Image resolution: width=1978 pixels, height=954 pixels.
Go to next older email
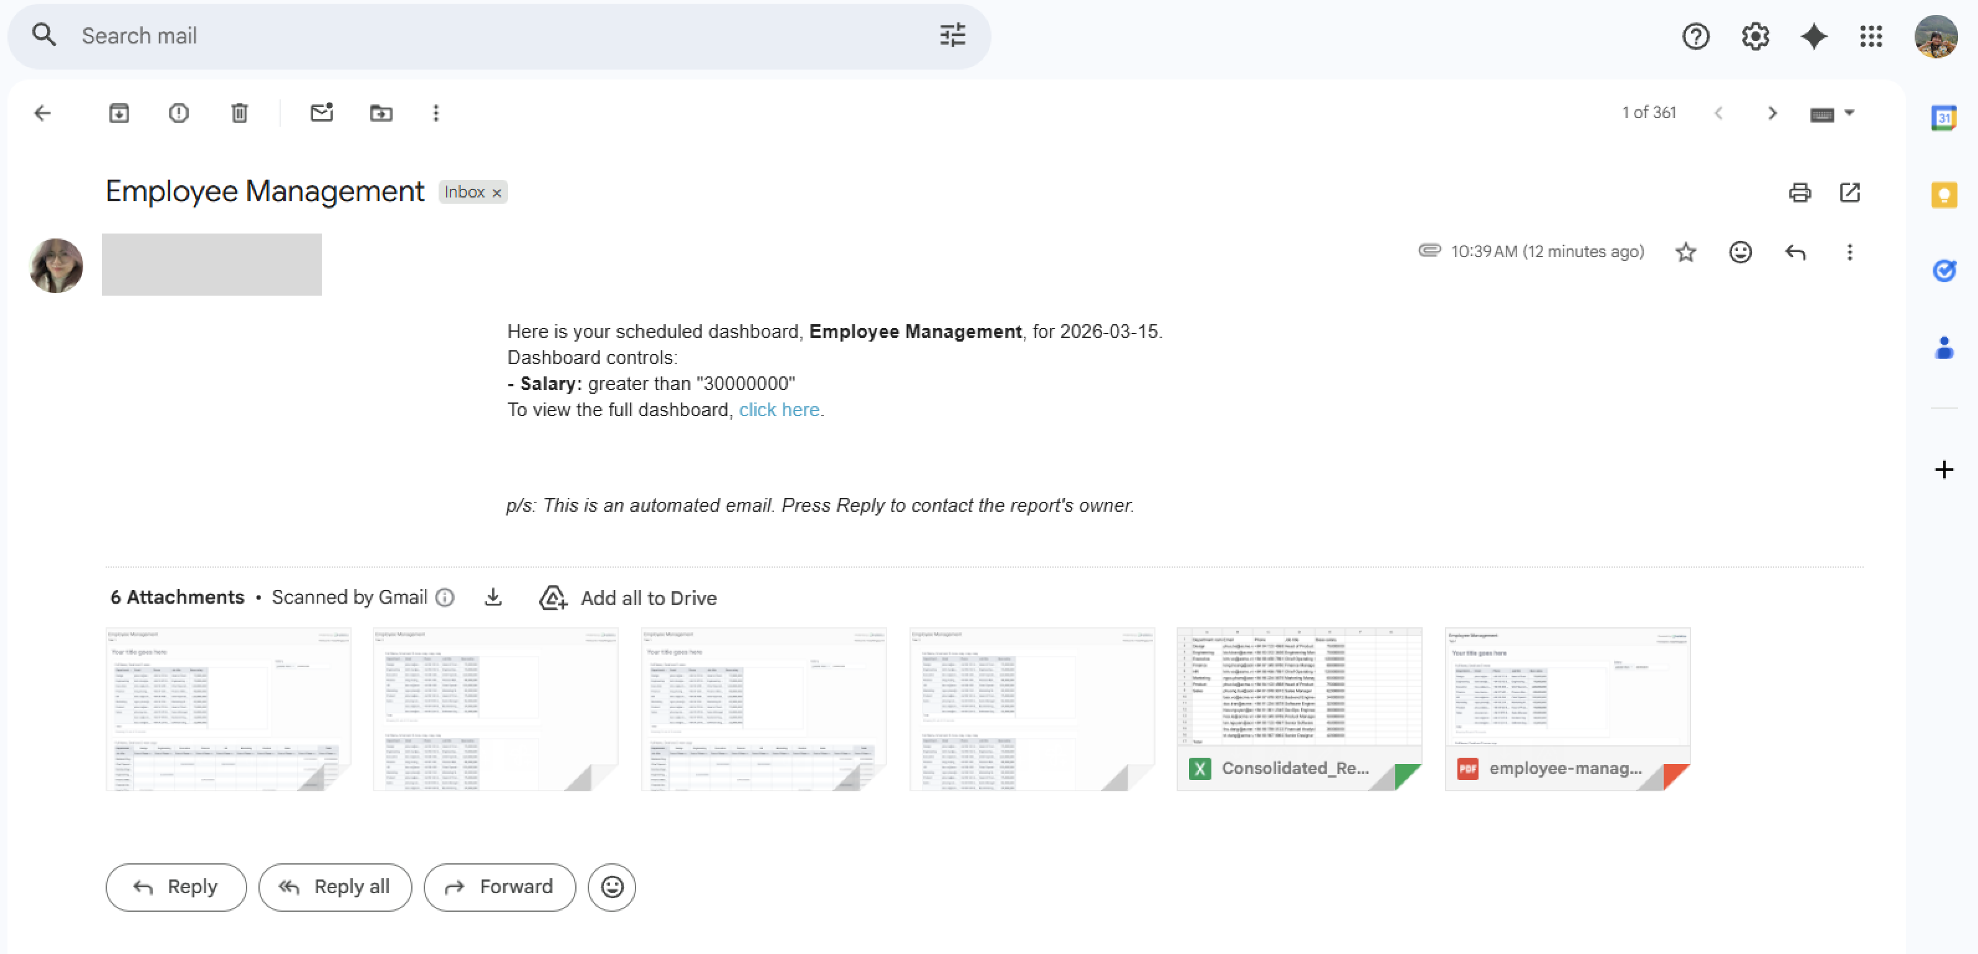[x=1772, y=114]
